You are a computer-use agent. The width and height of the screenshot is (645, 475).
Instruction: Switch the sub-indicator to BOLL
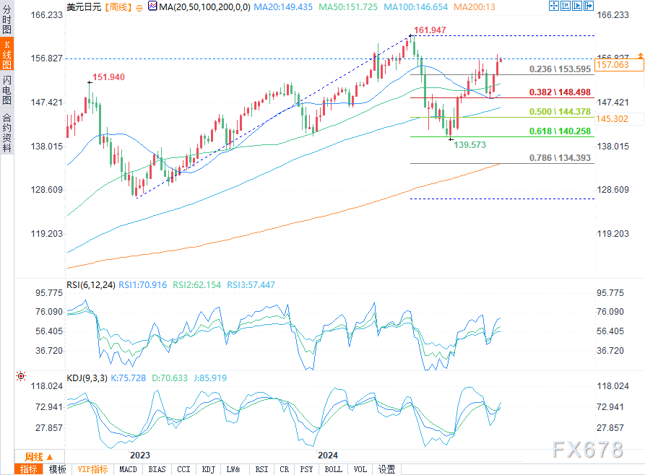point(333,469)
